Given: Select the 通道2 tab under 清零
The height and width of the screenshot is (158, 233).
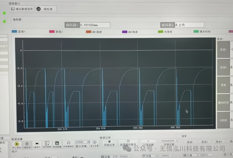Looking at the screenshot, I should pyautogui.click(x=204, y=142).
